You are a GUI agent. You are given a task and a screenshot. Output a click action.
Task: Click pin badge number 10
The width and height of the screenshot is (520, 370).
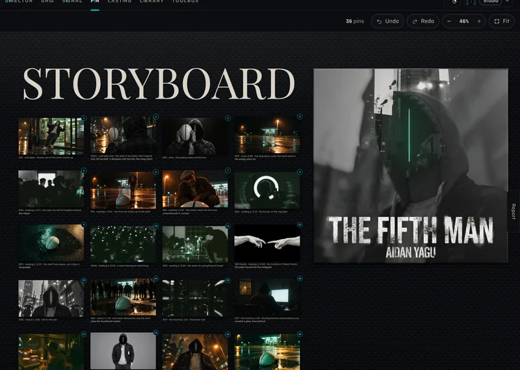(x=155, y=226)
